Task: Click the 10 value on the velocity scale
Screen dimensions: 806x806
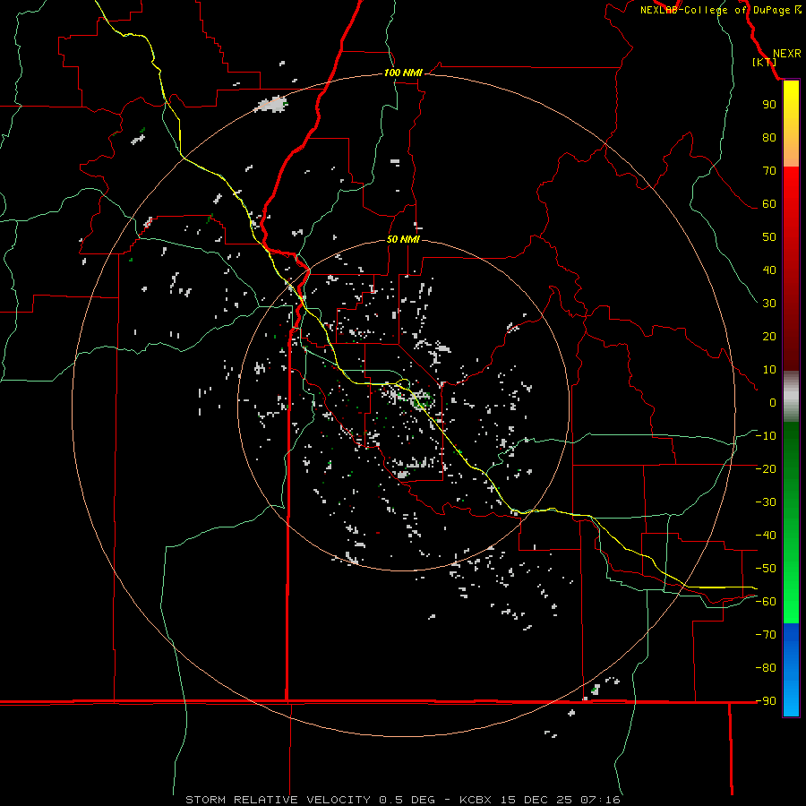Action: [769, 370]
